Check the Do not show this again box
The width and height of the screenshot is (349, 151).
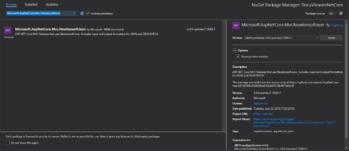tap(8, 143)
